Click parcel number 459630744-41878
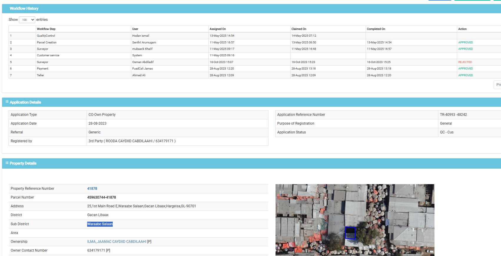The width and height of the screenshot is (501, 256). click(x=102, y=197)
